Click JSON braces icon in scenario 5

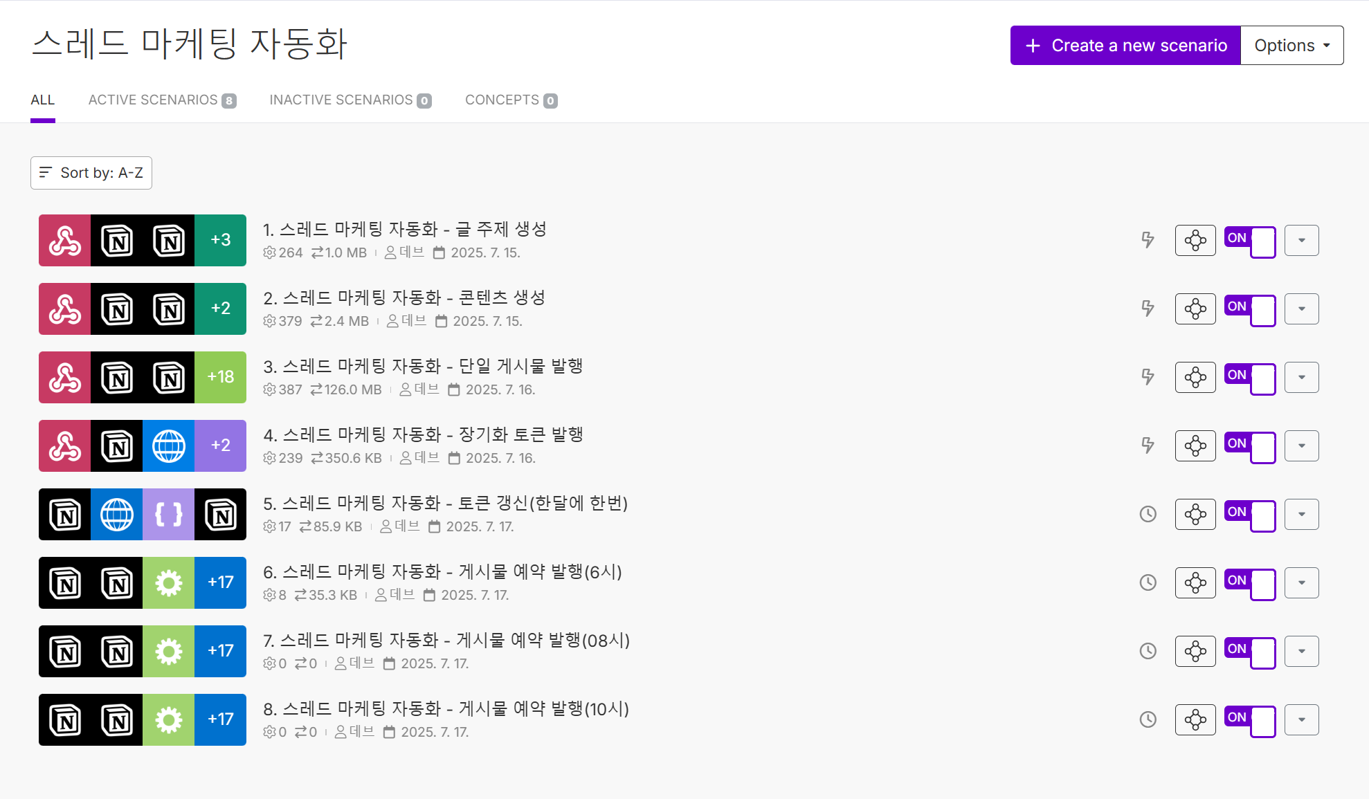pyautogui.click(x=168, y=514)
